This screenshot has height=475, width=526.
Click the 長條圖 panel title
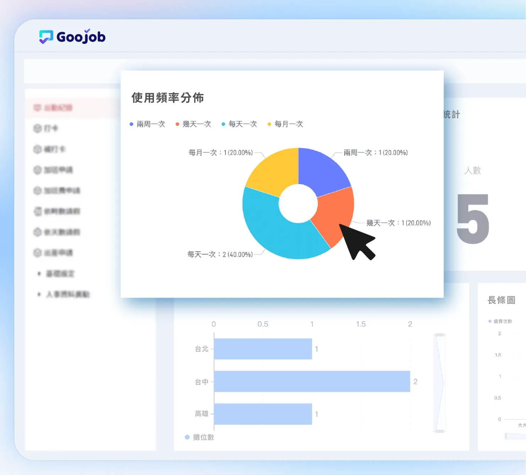(501, 300)
